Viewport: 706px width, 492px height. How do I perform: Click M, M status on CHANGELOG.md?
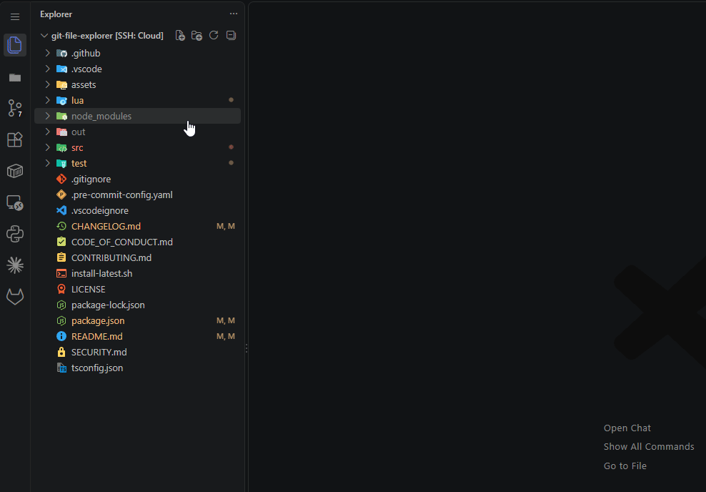tap(226, 226)
